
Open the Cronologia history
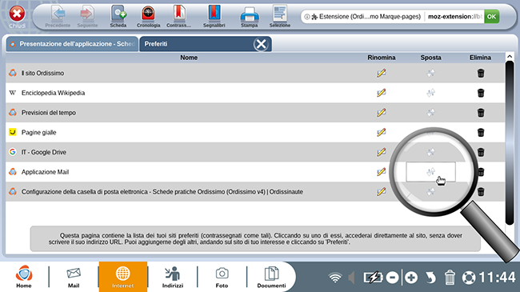click(x=148, y=17)
